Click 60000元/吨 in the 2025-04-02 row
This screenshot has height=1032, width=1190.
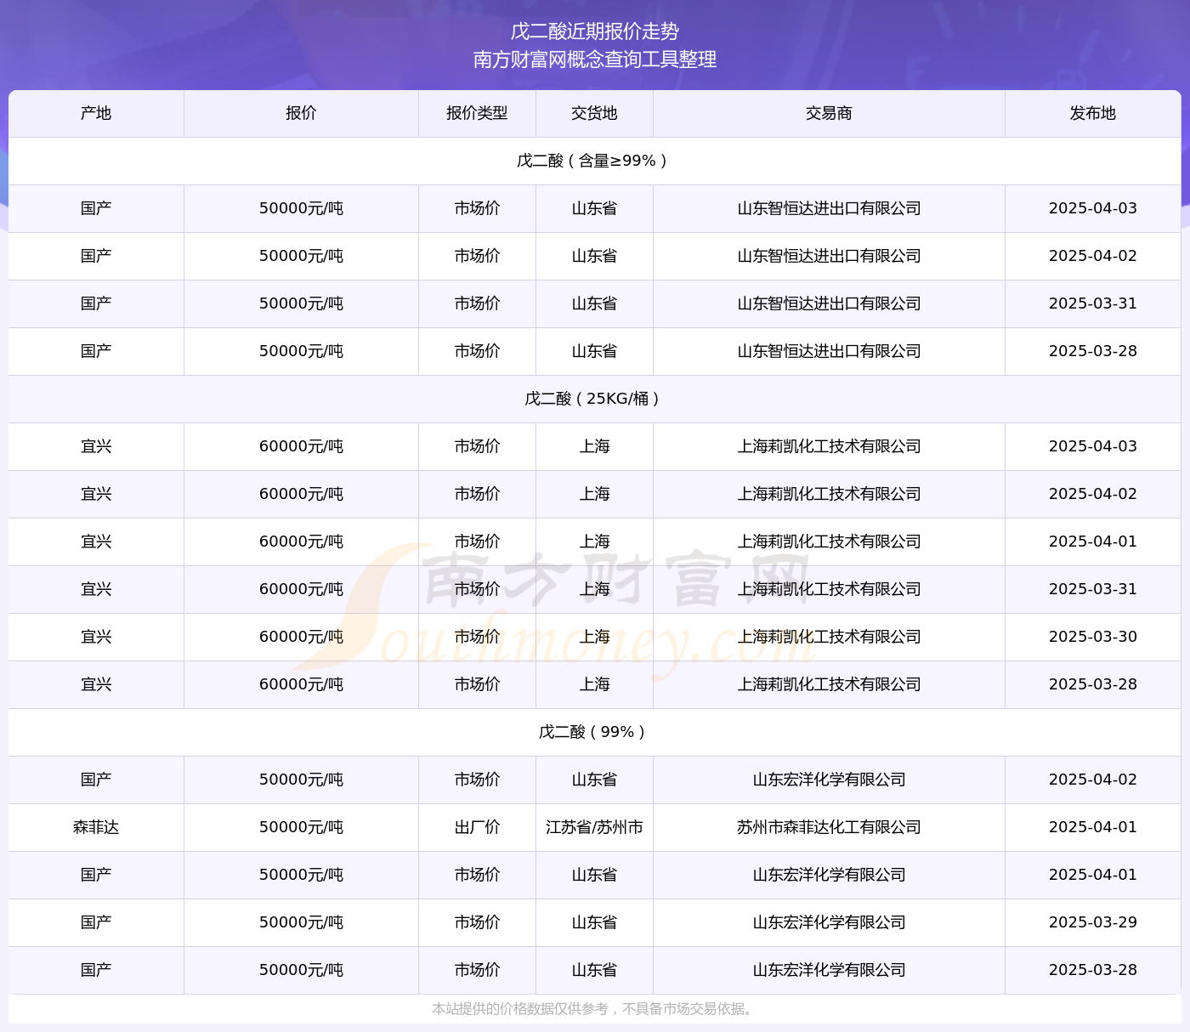point(301,494)
